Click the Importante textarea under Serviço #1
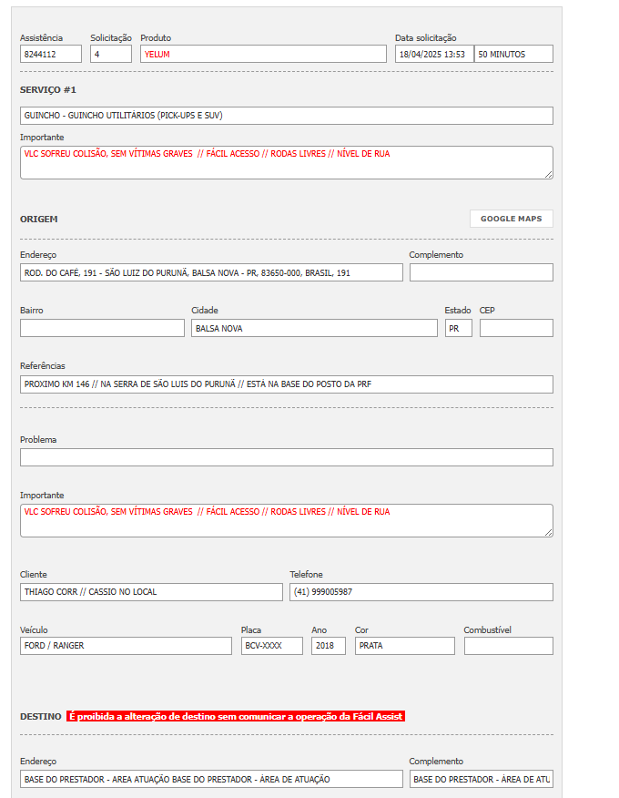The image size is (619, 798). tap(286, 162)
